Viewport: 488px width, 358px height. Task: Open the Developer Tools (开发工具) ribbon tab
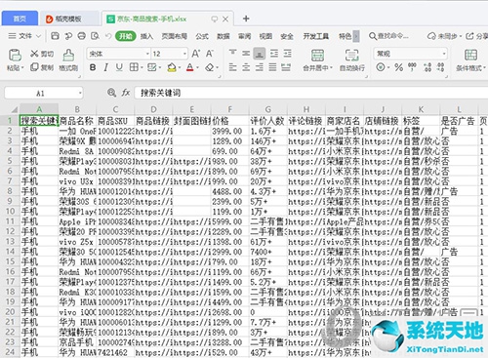315,36
